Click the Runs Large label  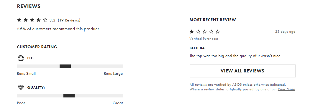113,74
